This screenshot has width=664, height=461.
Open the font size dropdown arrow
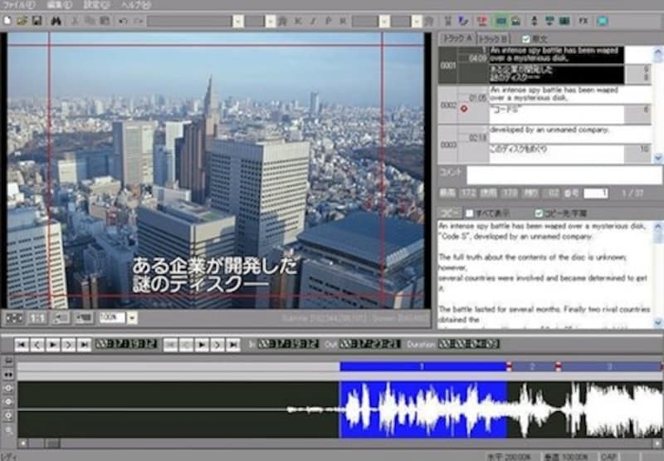(271, 21)
